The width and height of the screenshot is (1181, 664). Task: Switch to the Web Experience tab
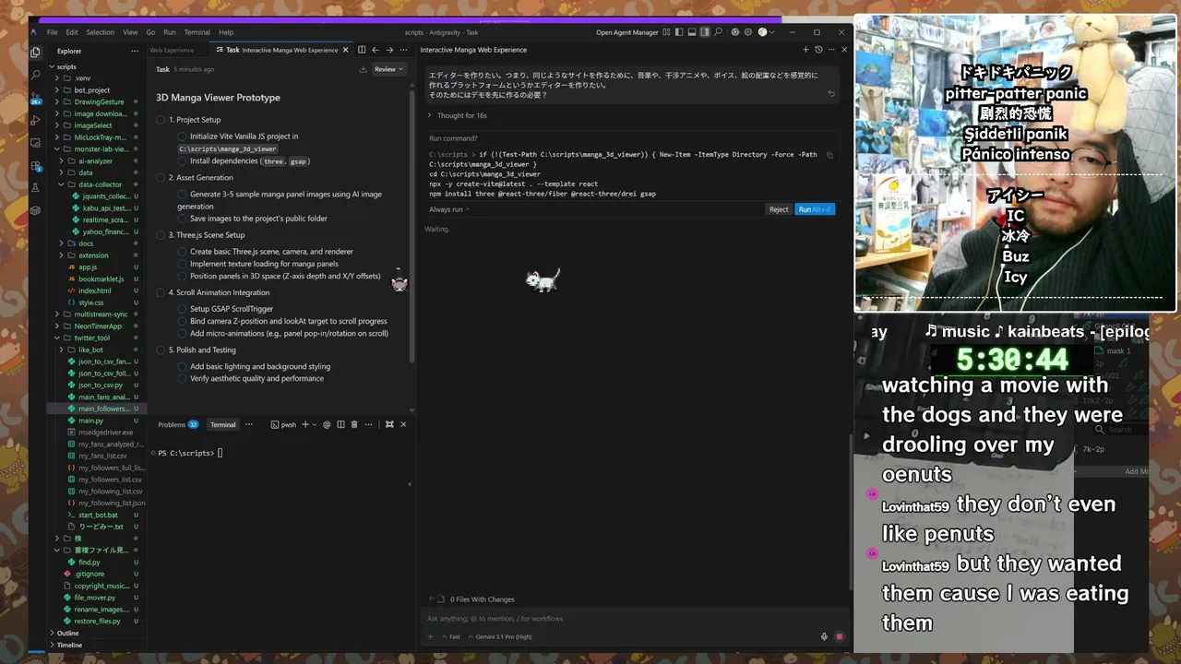[x=173, y=50]
